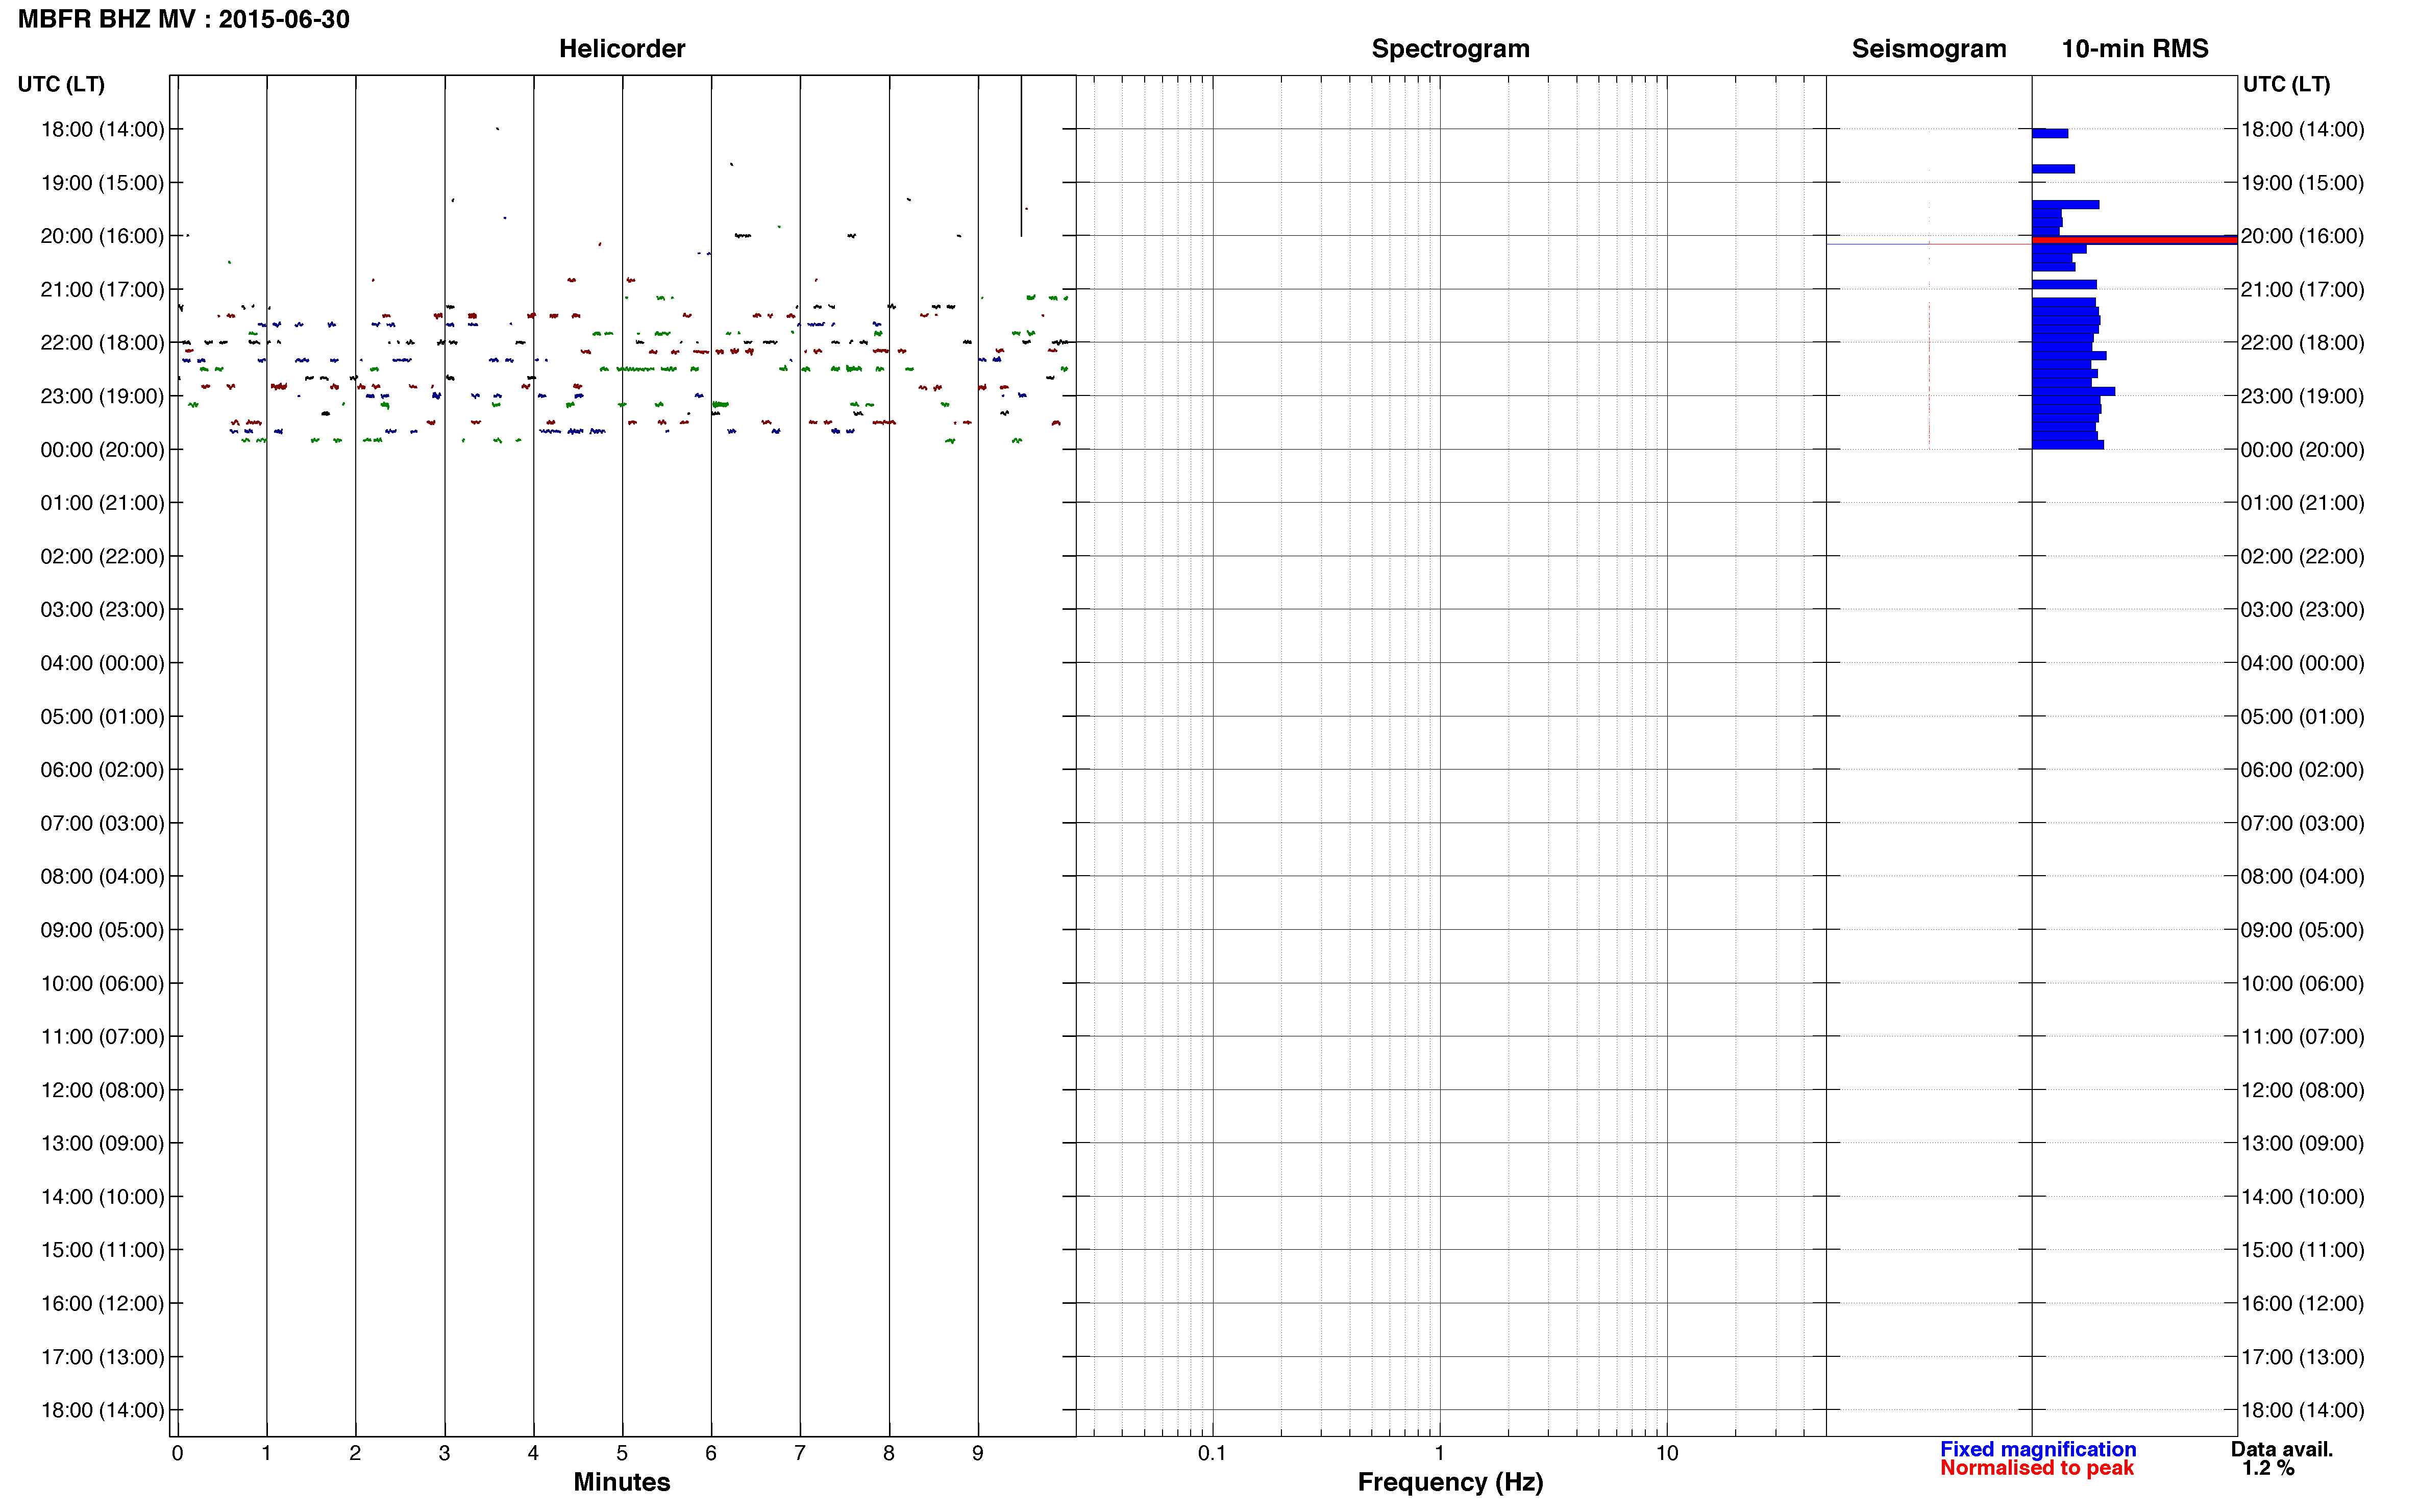Click right-axis label '02:00 (22:00)'

2302,556
